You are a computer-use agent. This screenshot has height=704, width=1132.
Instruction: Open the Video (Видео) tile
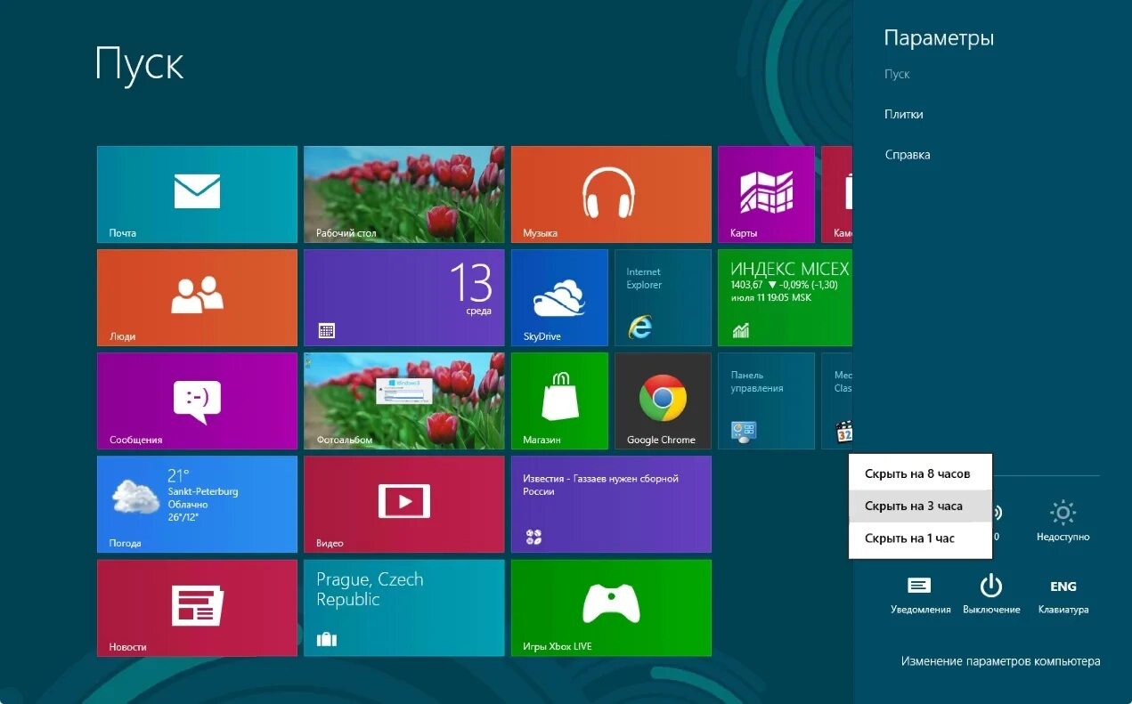403,504
